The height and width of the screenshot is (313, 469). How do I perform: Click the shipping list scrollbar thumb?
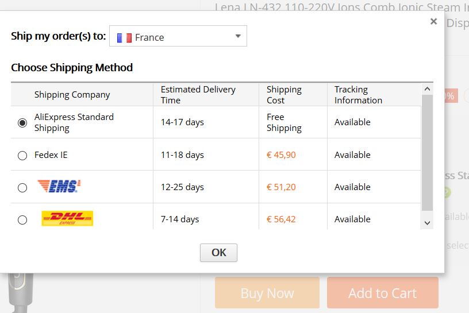coord(427,152)
